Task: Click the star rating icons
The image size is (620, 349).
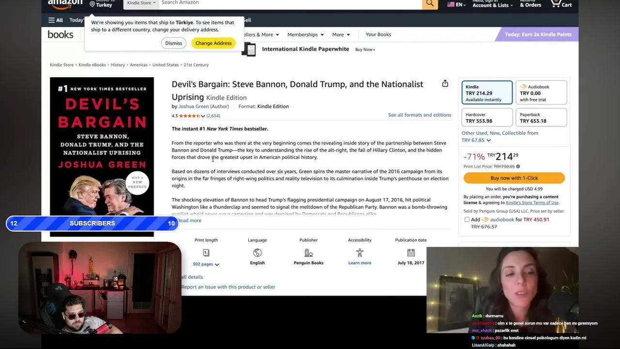Action: (189, 116)
